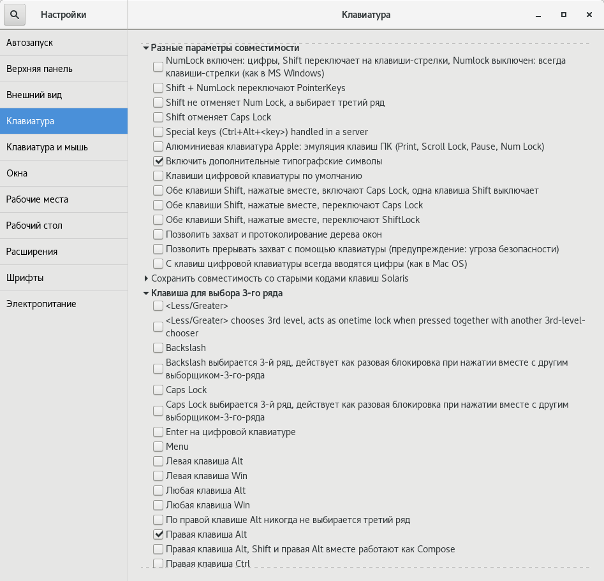Check Позволить прерывать захват с помощью клавиатуры

[158, 249]
